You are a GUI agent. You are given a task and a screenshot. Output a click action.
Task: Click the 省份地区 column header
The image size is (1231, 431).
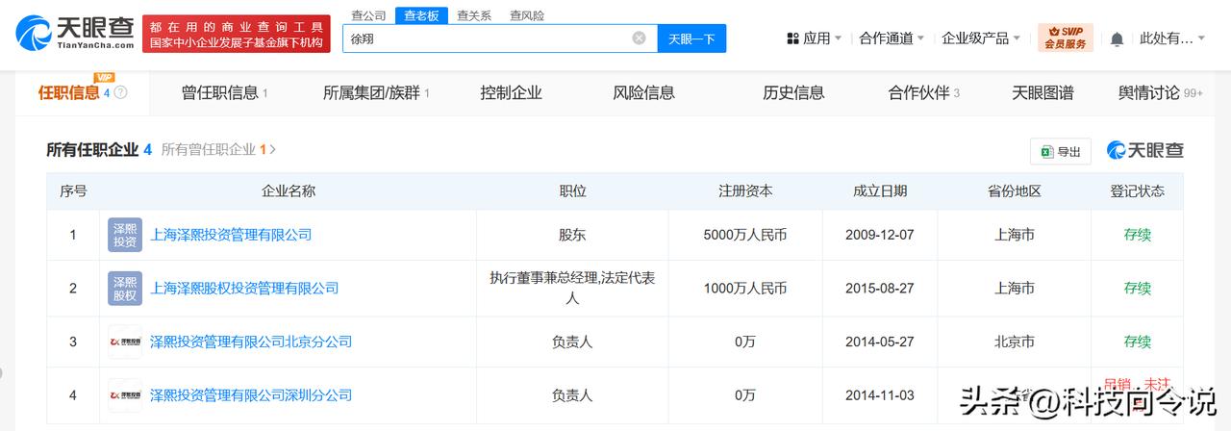coord(1015,191)
